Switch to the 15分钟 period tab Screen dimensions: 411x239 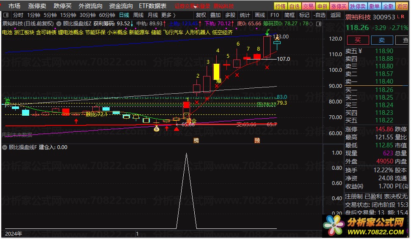[x=68, y=15]
